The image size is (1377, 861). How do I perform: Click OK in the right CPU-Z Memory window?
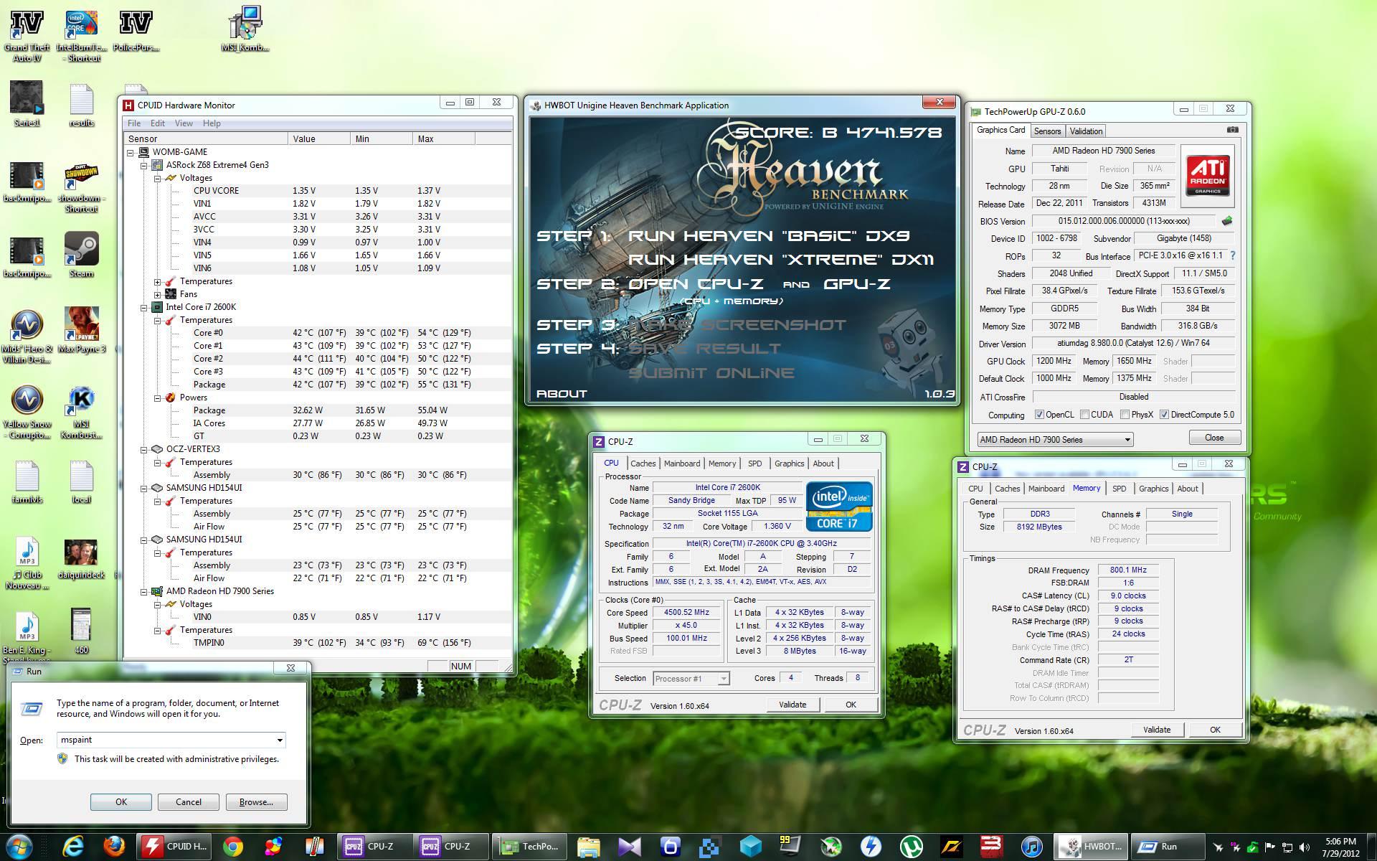pyautogui.click(x=1215, y=730)
